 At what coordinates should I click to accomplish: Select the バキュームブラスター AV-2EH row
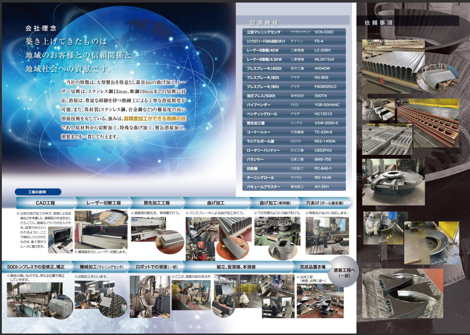[294, 187]
